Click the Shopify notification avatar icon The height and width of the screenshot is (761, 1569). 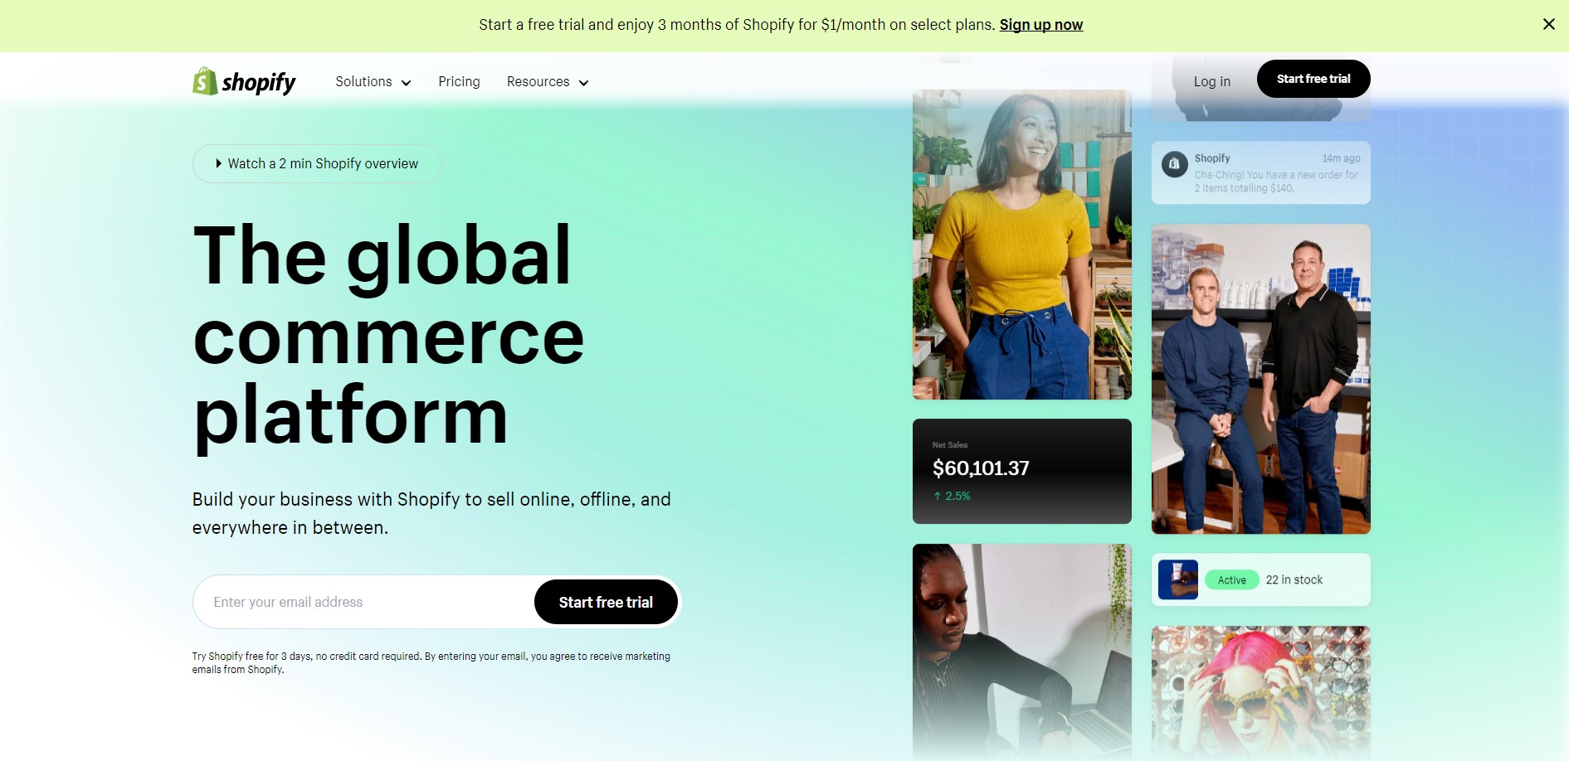pos(1174,164)
